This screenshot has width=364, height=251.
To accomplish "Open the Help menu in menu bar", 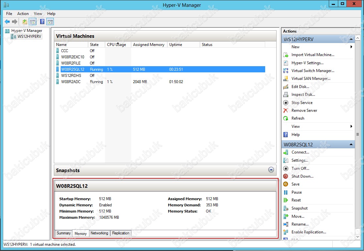I will [51, 14].
